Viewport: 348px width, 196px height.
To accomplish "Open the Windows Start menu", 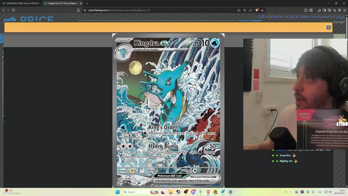I will coord(117,192).
